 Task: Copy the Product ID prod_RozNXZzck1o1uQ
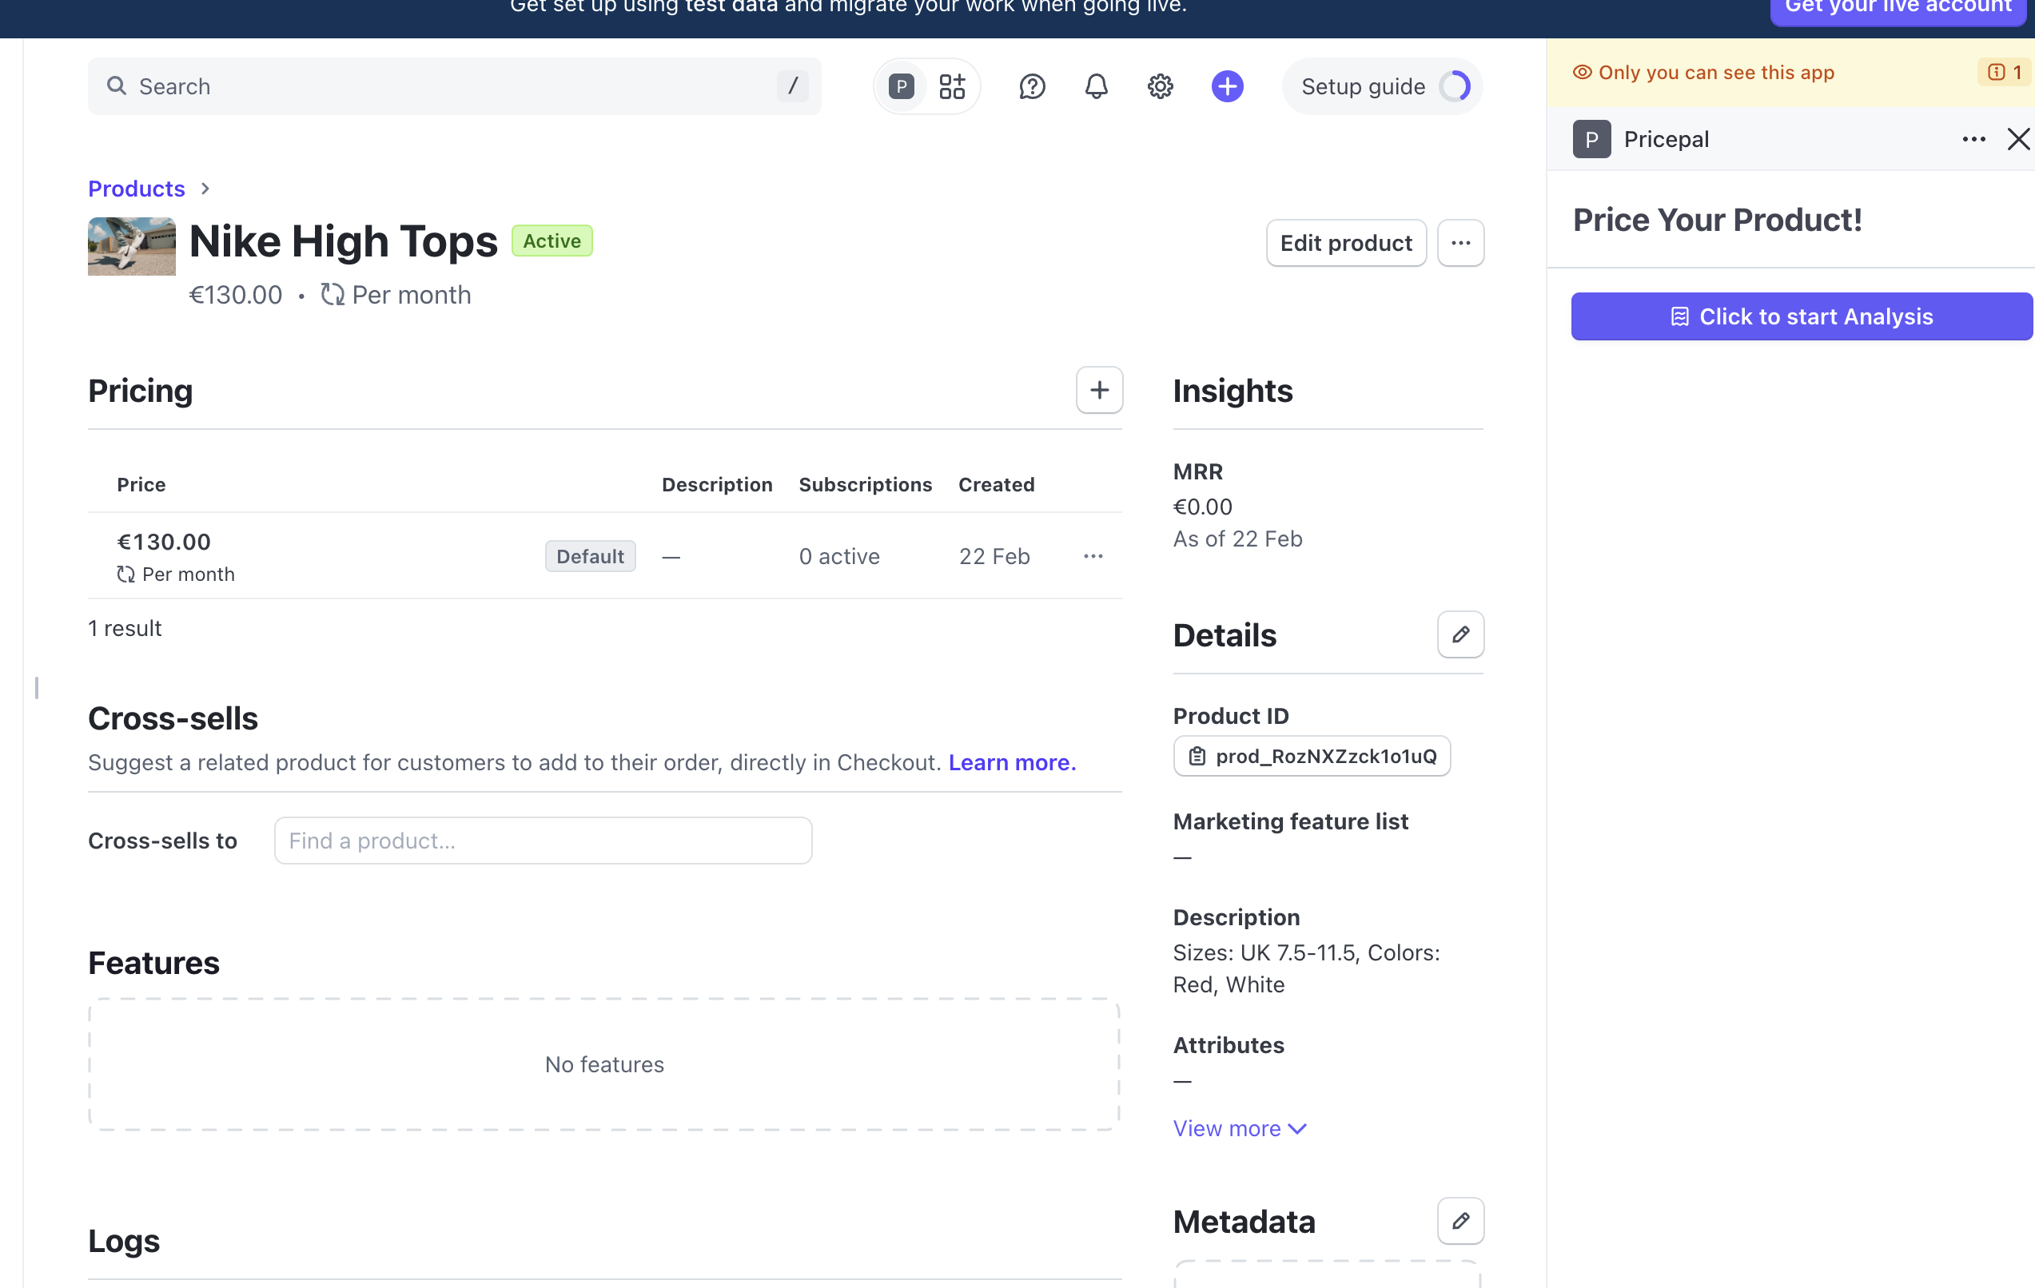(1312, 756)
